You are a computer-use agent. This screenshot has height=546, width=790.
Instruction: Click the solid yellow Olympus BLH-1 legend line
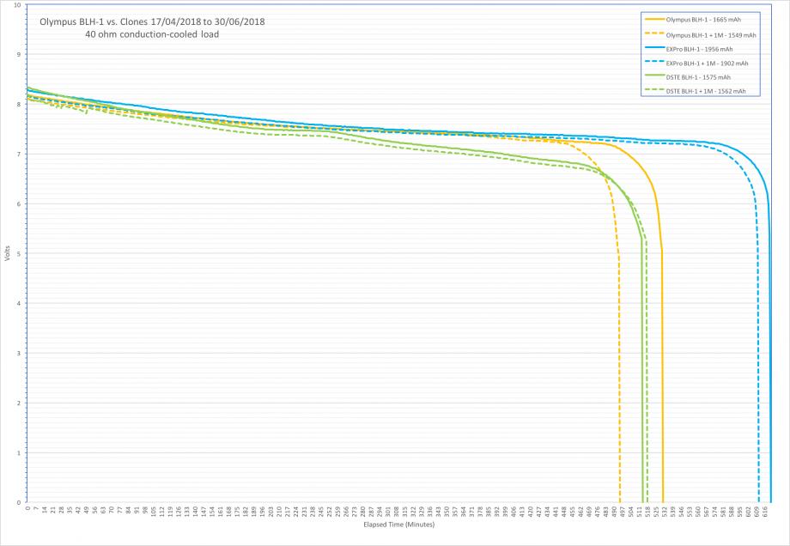(653, 21)
